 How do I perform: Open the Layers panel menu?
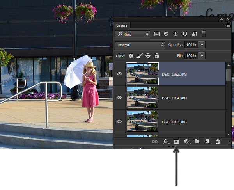(x=227, y=25)
